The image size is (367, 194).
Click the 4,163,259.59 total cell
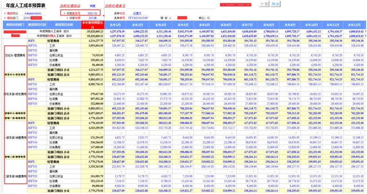pos(93,128)
